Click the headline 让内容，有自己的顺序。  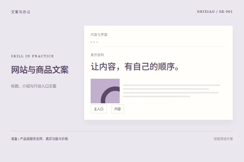(135, 67)
